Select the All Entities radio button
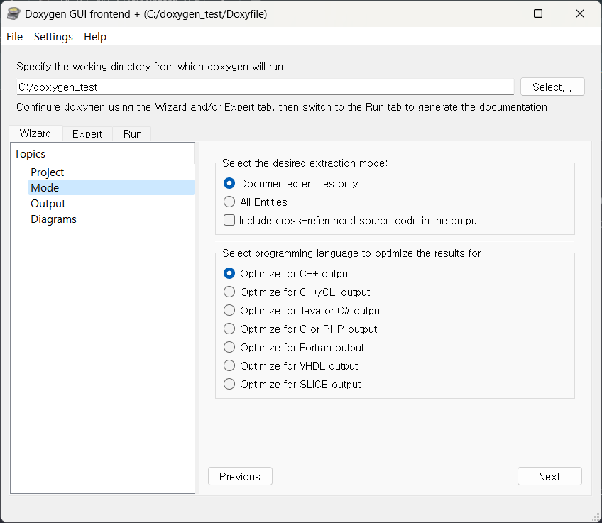This screenshot has height=523, width=602. click(229, 202)
